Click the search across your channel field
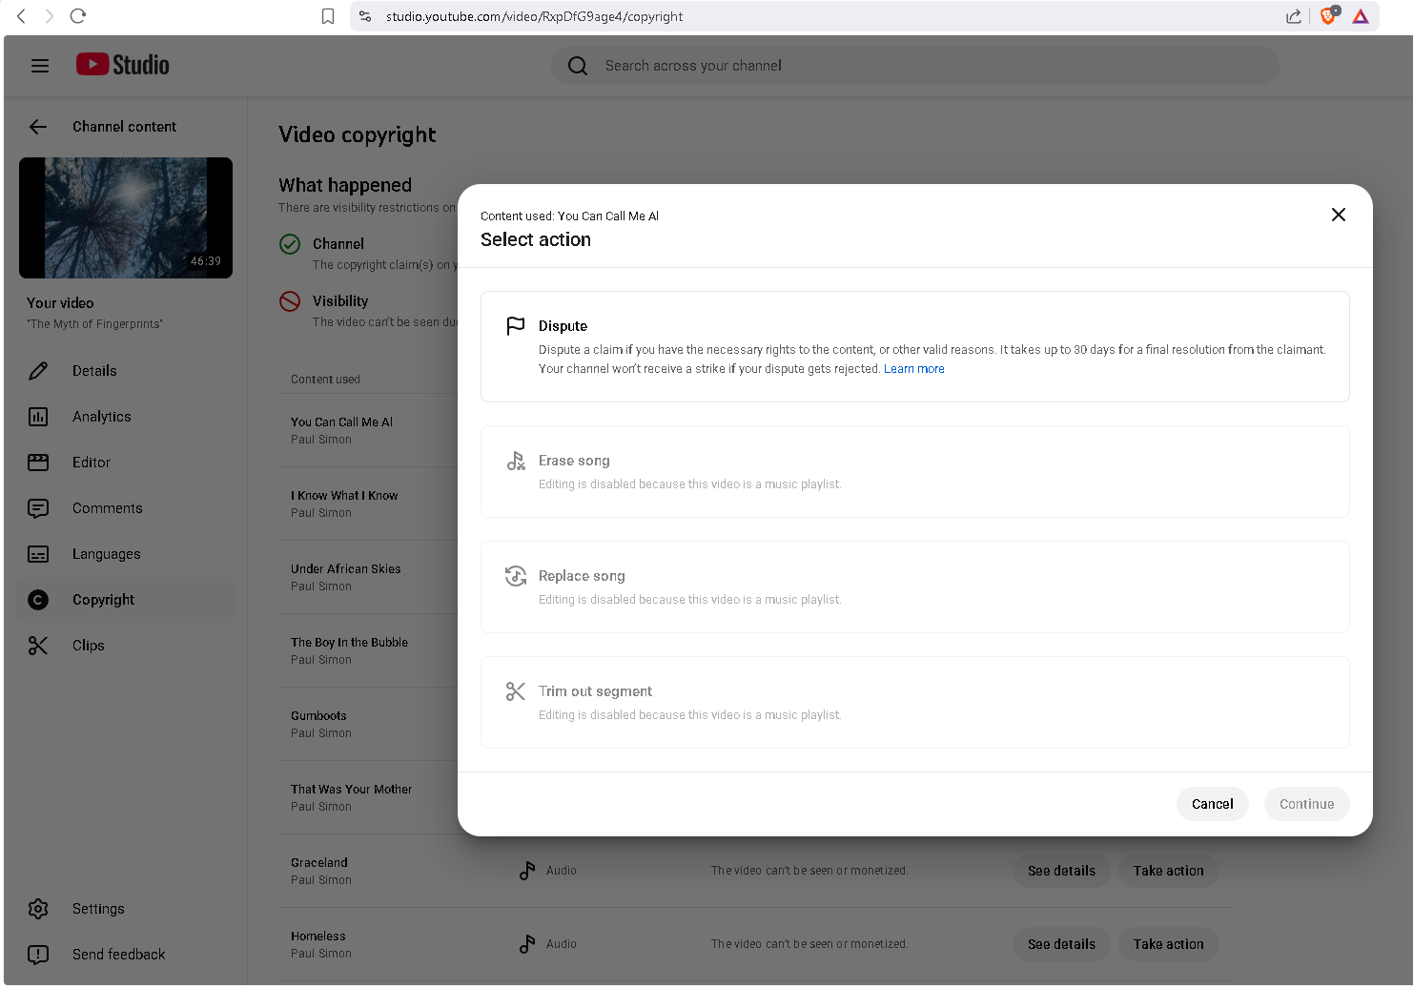Image resolution: width=1413 pixels, height=988 pixels. click(x=915, y=66)
